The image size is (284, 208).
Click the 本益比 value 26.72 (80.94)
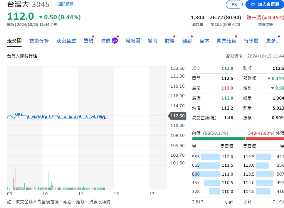tap(225, 18)
